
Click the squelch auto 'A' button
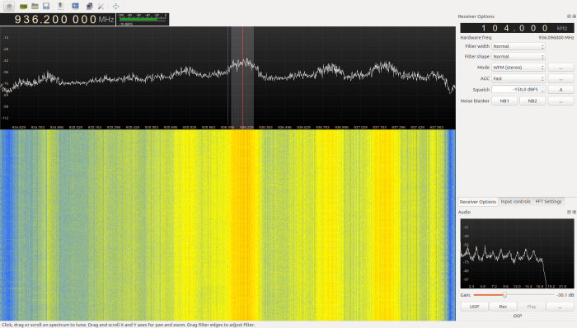561,89
